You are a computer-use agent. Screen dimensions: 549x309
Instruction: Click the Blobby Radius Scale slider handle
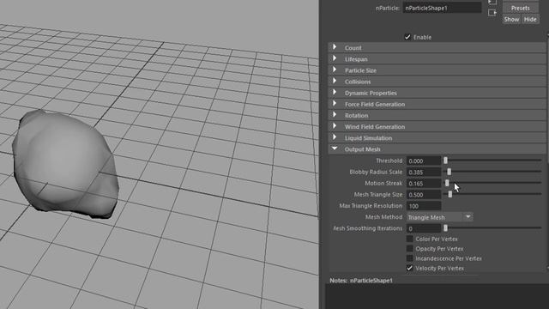click(449, 172)
